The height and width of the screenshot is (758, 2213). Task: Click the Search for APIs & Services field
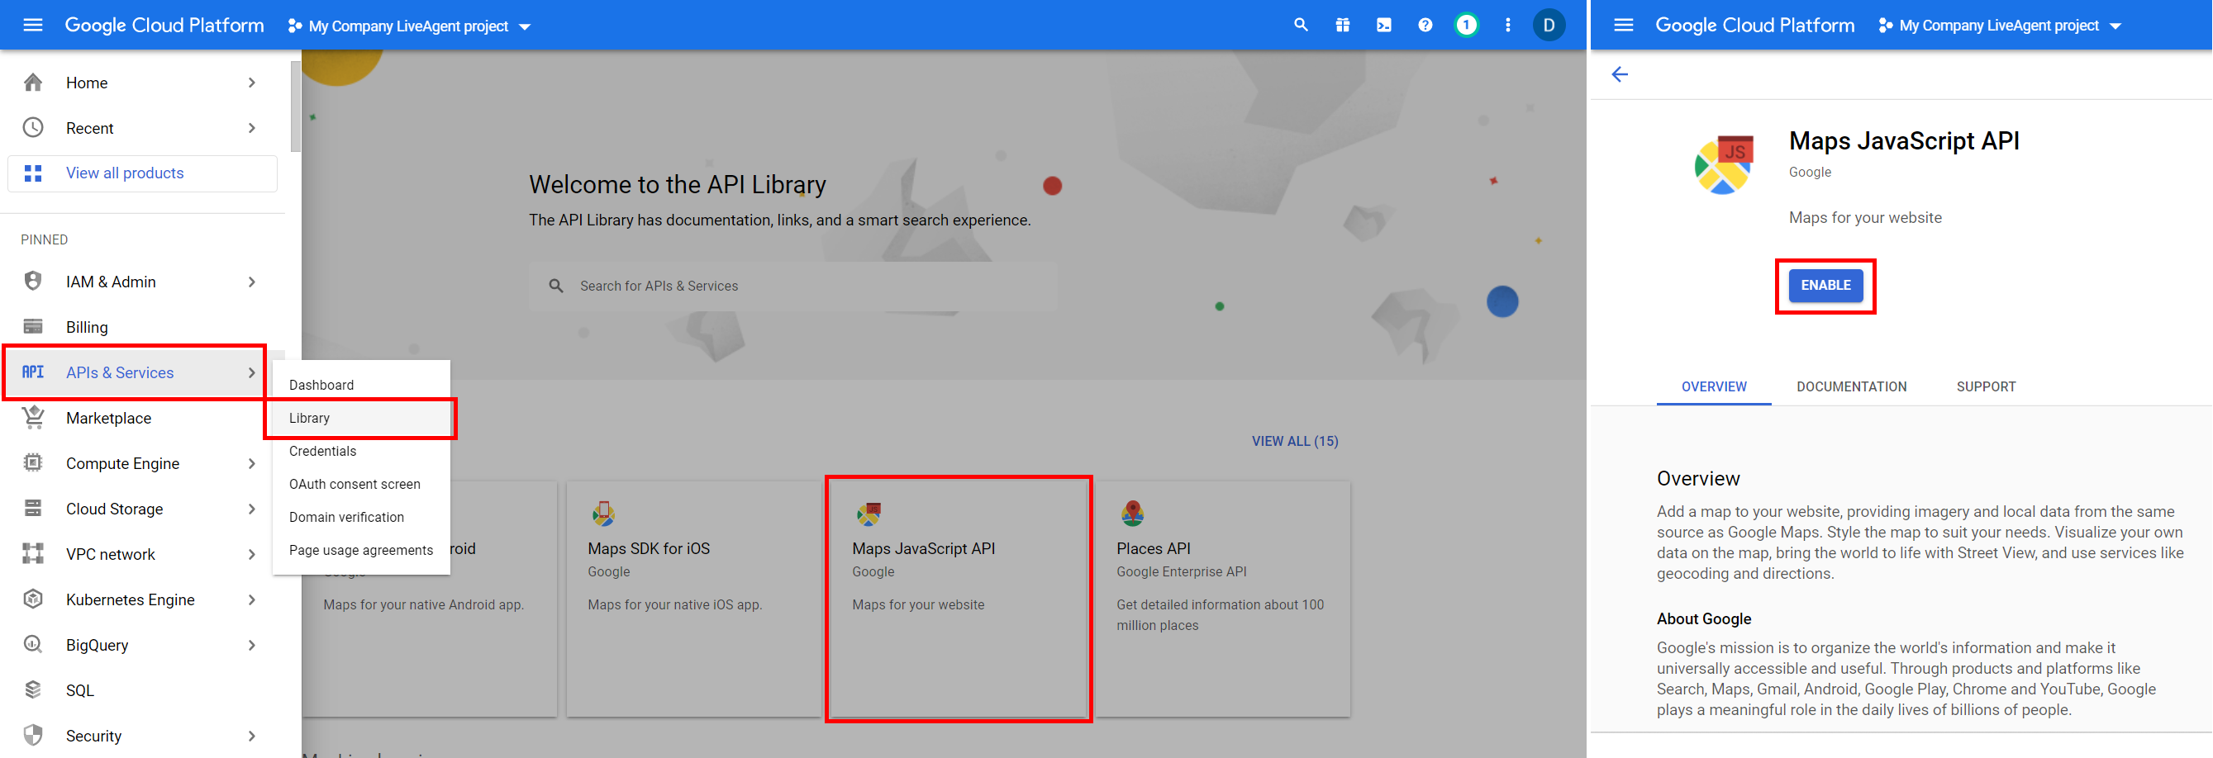tap(793, 286)
